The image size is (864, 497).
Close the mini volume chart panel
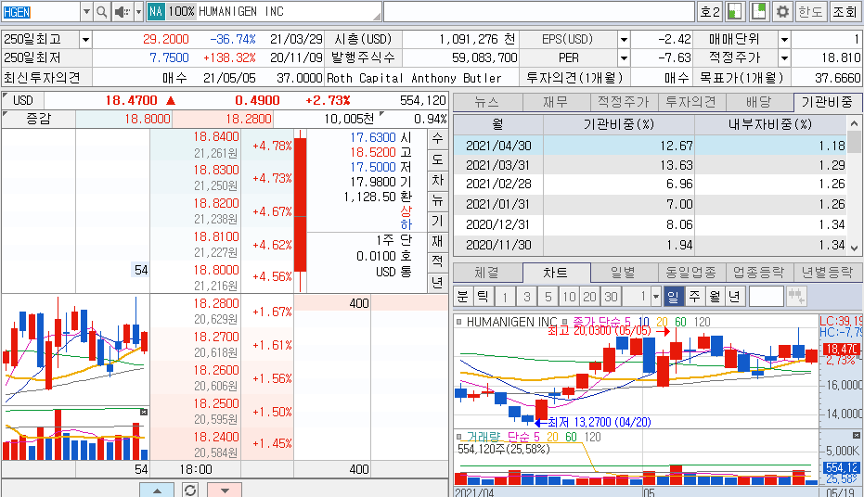point(144,413)
